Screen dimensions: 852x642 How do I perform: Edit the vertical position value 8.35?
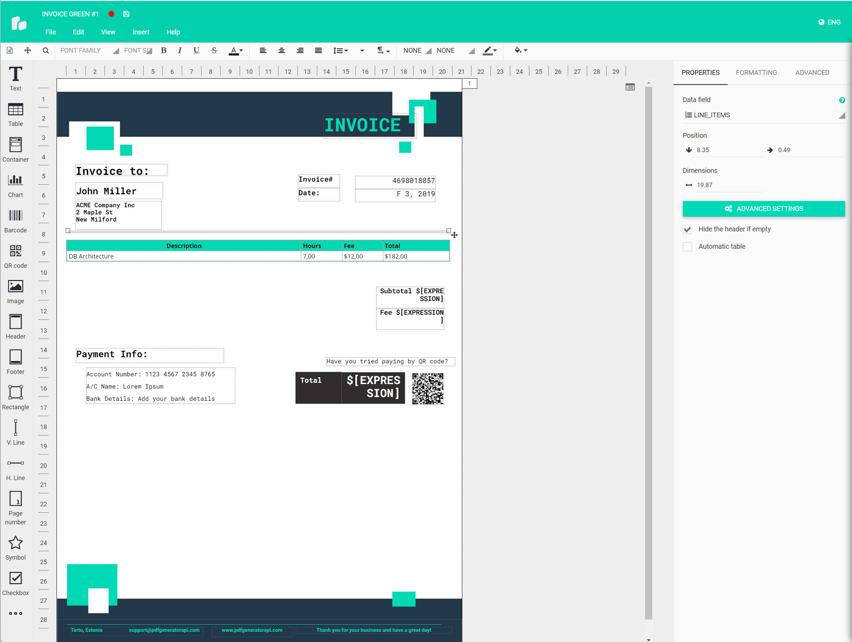tap(723, 150)
